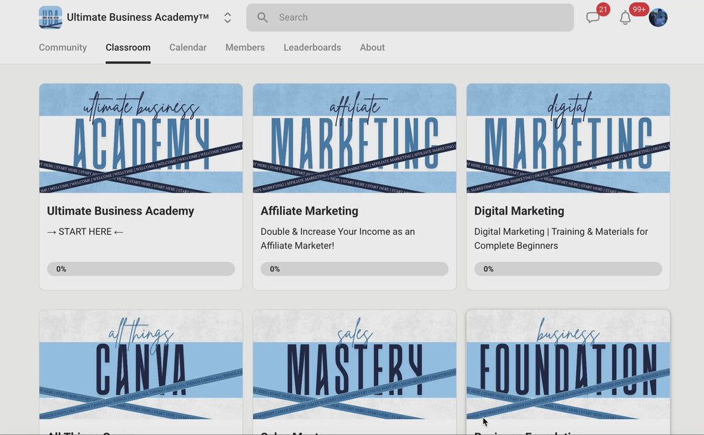The width and height of the screenshot is (704, 435).
Task: Open the All Things Canva course thumbnail
Action: pyautogui.click(x=141, y=364)
